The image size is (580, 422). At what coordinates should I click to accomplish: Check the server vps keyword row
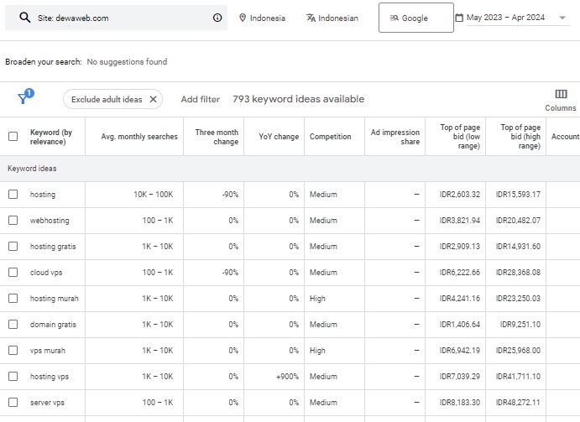(13, 403)
